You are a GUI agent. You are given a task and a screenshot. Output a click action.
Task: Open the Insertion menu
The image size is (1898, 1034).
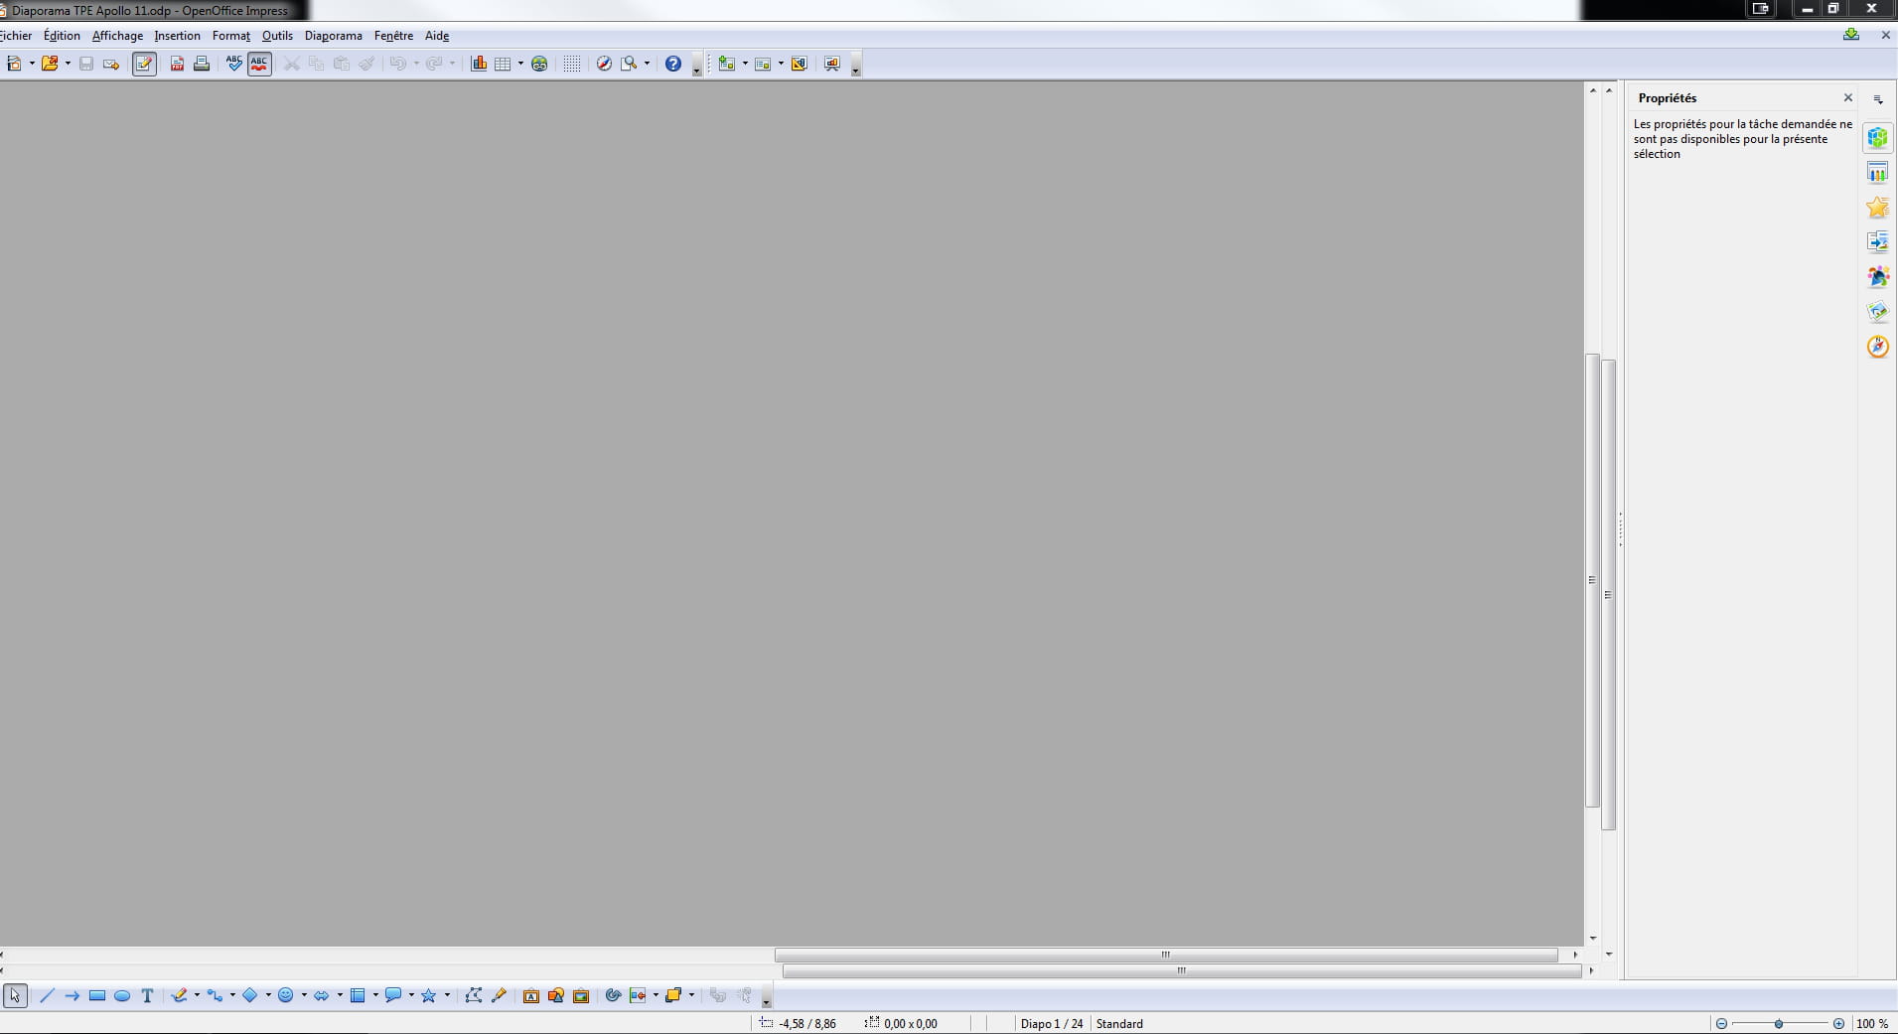[x=177, y=36]
